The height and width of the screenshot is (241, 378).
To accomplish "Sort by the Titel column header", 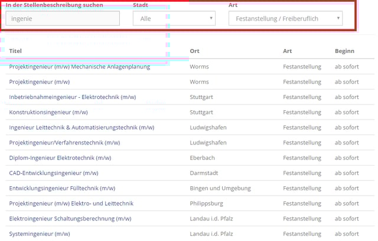I will (x=15, y=51).
